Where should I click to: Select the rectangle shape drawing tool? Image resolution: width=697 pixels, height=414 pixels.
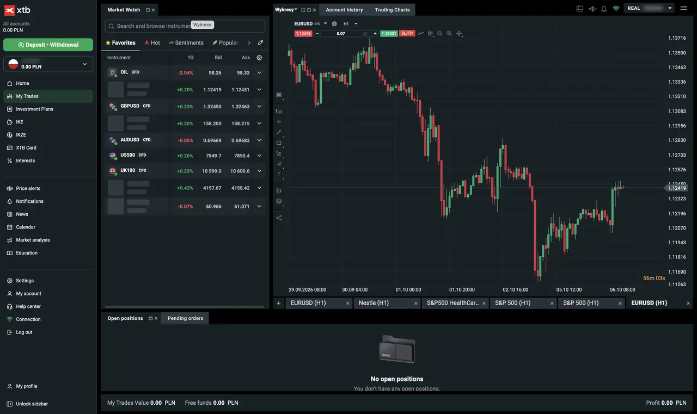pos(279,143)
